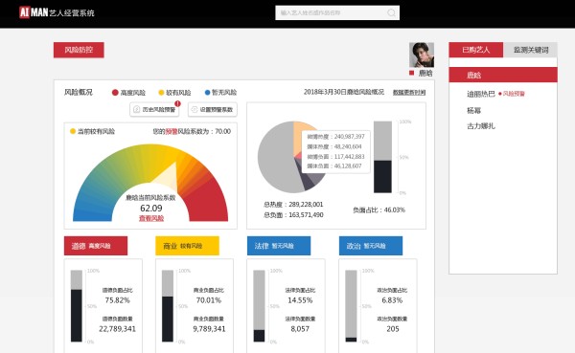Select 迪丽热巴 in the artist list
This screenshot has height=353, width=575.
481,94
